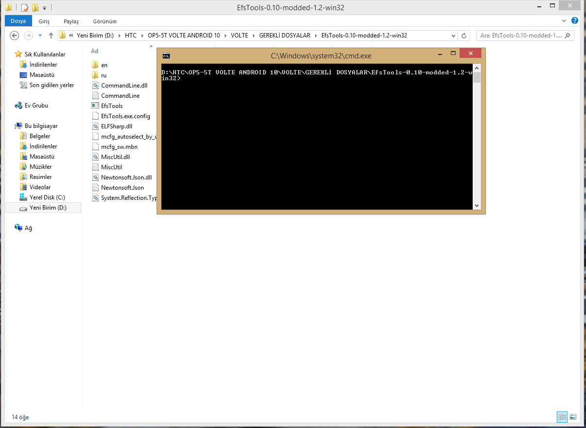
Task: Click the cmd window scrollbar down arrow
Action: tap(477, 206)
